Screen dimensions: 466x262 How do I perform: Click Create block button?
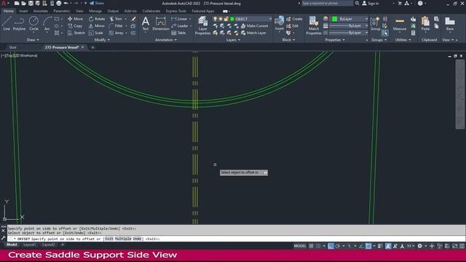pos(294,19)
